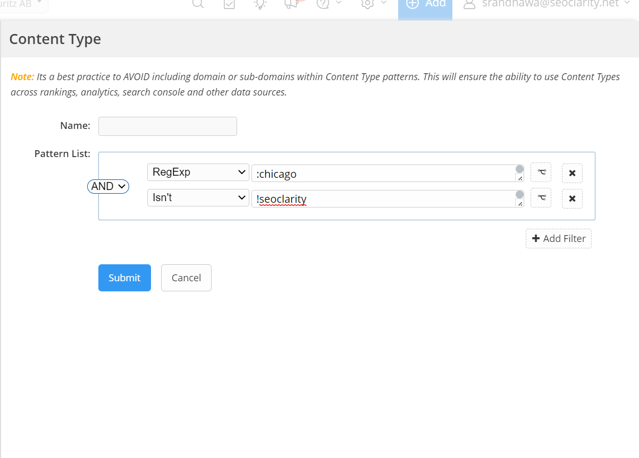Open the Isn't match type dropdown

[x=198, y=198]
